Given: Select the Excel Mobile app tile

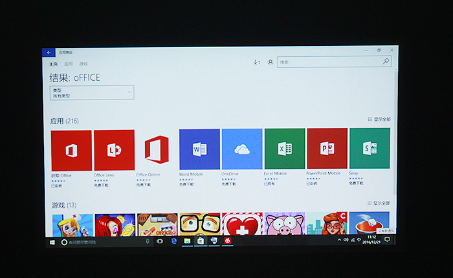Looking at the screenshot, I should point(284,149).
